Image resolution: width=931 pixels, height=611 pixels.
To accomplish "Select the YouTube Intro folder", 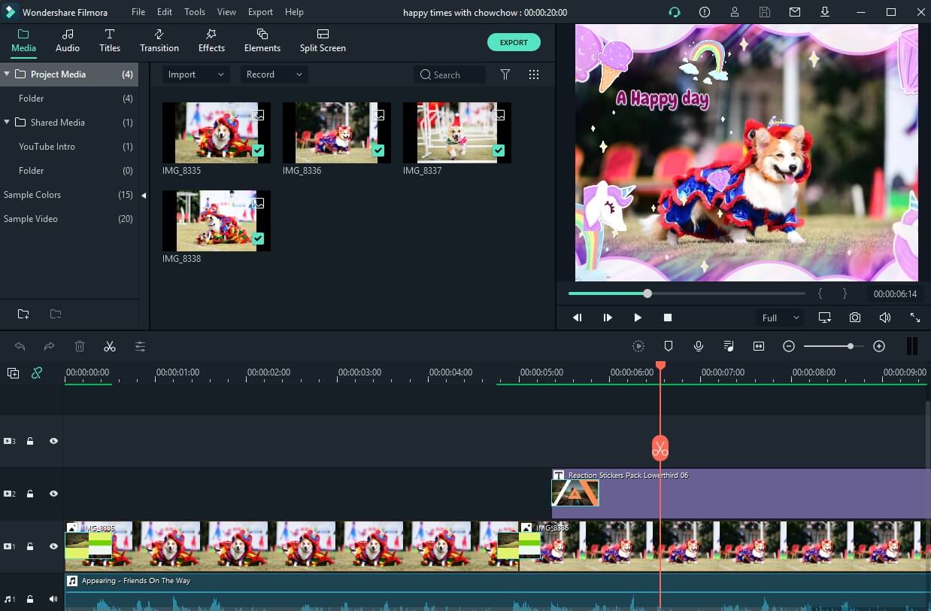I will click(68, 147).
